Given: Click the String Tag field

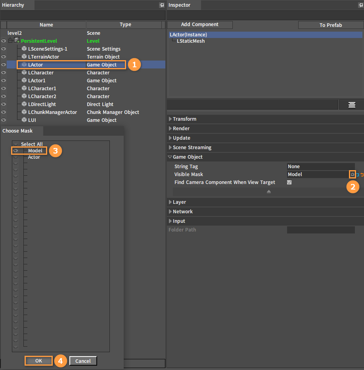Looking at the screenshot, I should 321,166.
